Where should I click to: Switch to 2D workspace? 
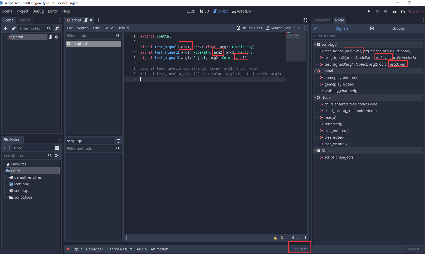(191, 11)
